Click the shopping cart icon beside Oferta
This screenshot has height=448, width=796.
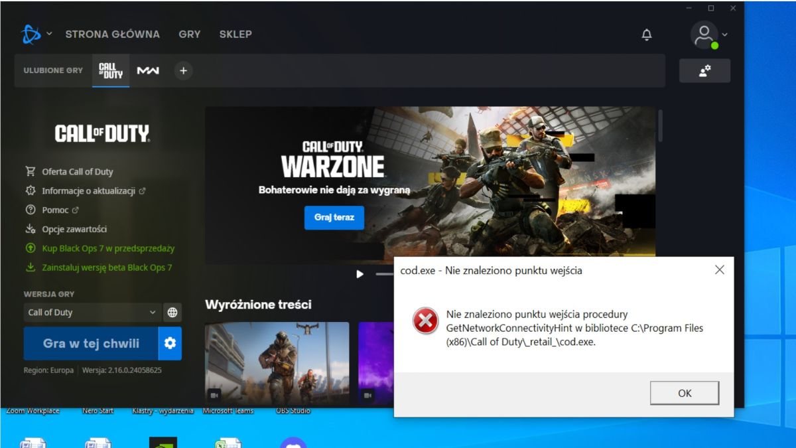pyautogui.click(x=31, y=171)
